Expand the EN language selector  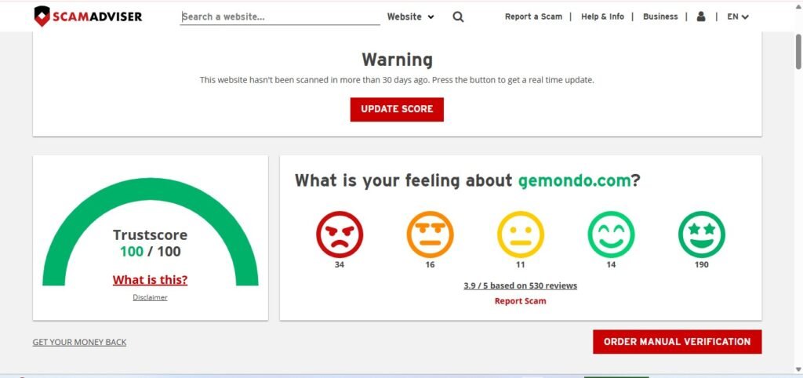tap(738, 17)
